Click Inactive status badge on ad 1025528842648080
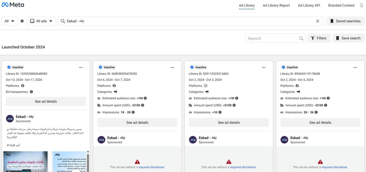This screenshot has width=366, height=172. click(x=15, y=67)
